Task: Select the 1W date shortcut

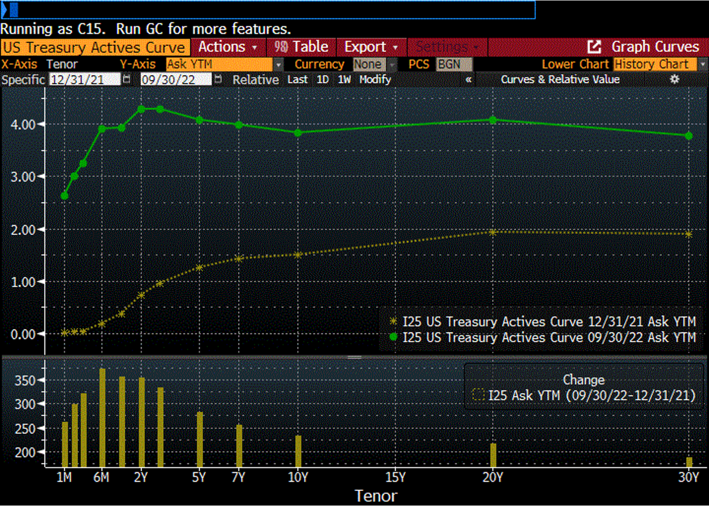Action: point(344,79)
